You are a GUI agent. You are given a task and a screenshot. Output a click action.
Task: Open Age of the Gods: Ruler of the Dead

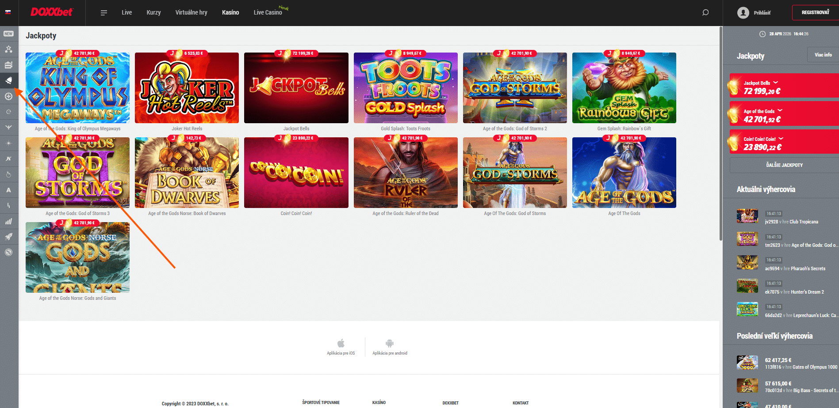406,173
